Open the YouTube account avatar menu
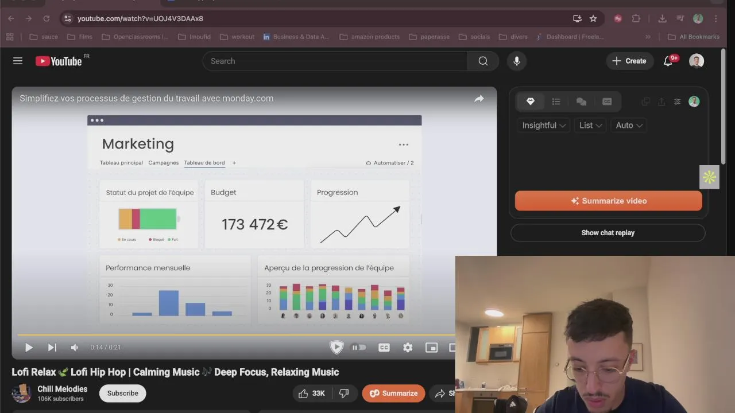Viewport: 735px width, 413px height. [x=697, y=61]
